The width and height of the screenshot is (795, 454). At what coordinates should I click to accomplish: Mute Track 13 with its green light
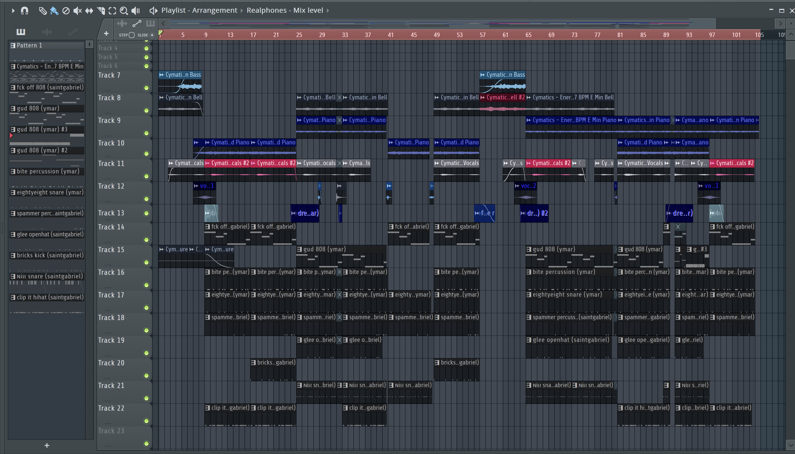coord(146,213)
